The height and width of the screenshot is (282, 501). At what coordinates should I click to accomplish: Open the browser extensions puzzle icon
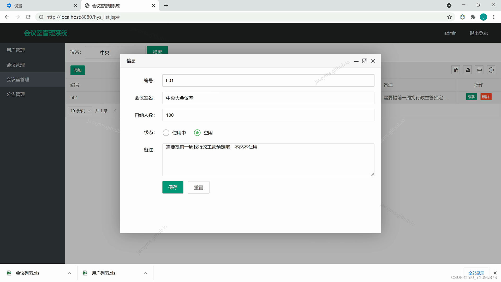tap(473, 17)
